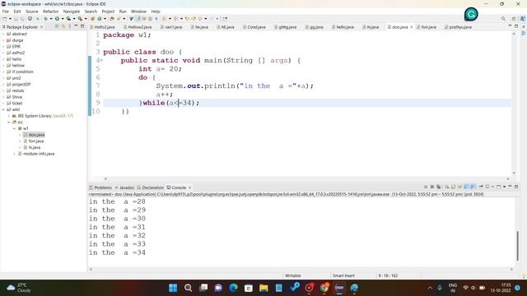527x296 pixels.
Task: Click Smart Insert status bar entry
Action: point(343,275)
